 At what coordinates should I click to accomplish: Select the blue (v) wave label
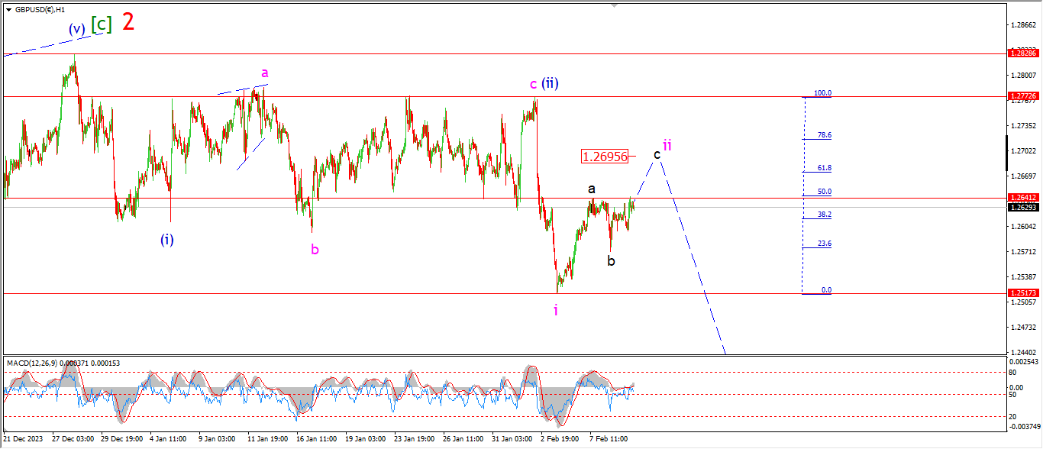point(77,28)
